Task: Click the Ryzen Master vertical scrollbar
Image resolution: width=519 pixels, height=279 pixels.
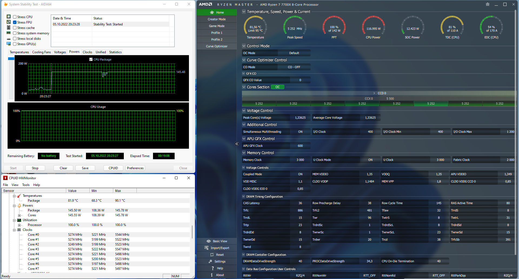Action: coord(516,132)
